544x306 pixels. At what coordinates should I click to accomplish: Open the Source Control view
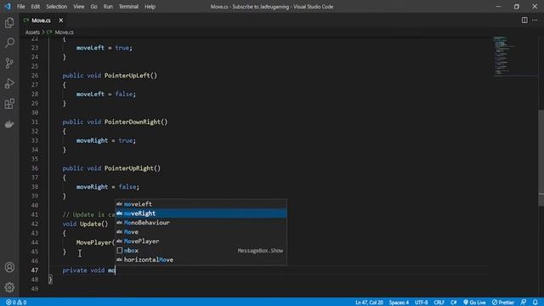point(9,63)
